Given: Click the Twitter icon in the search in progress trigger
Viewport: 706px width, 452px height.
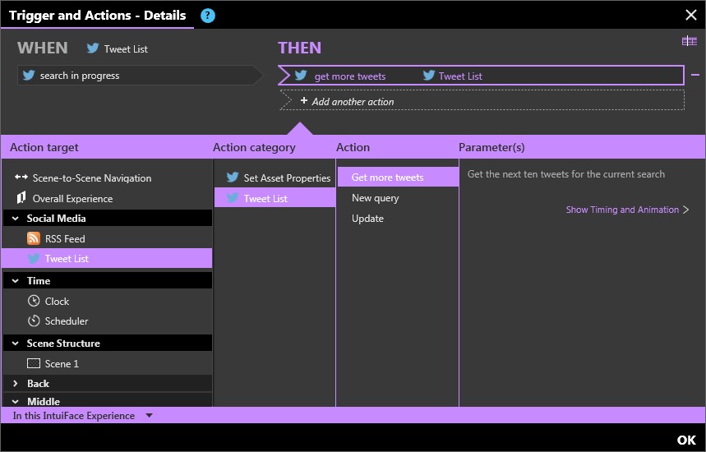Looking at the screenshot, I should pyautogui.click(x=29, y=75).
